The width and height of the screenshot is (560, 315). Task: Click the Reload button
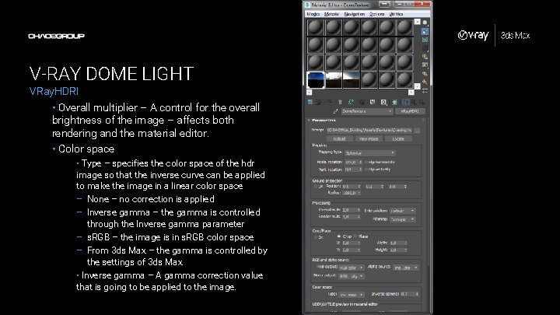click(x=339, y=139)
